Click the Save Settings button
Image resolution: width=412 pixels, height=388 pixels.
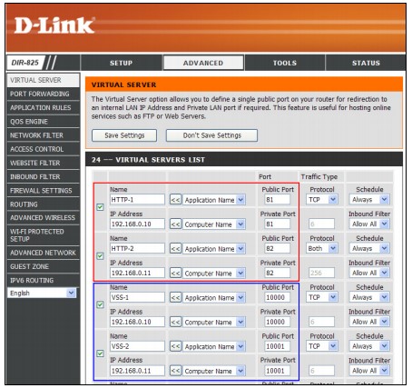click(124, 135)
